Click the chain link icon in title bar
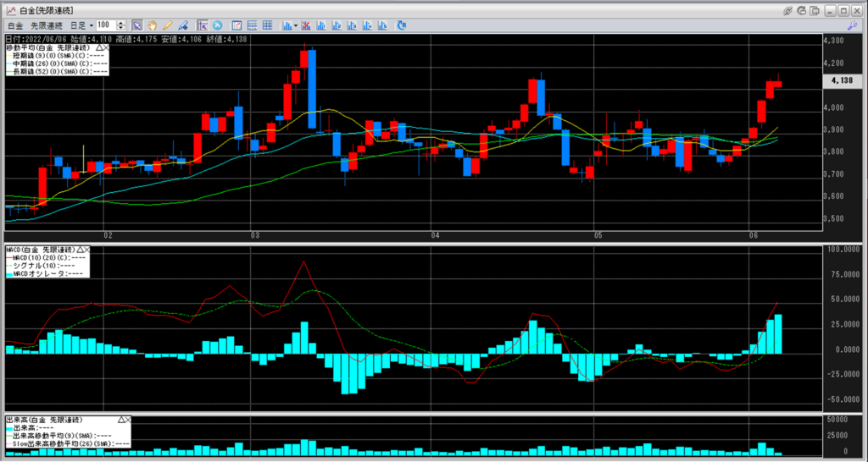 (787, 9)
